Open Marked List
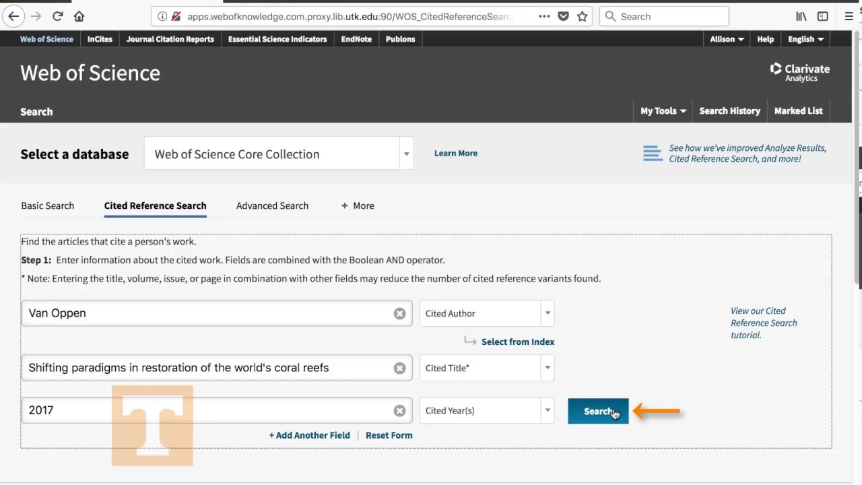The width and height of the screenshot is (862, 485). pos(799,110)
